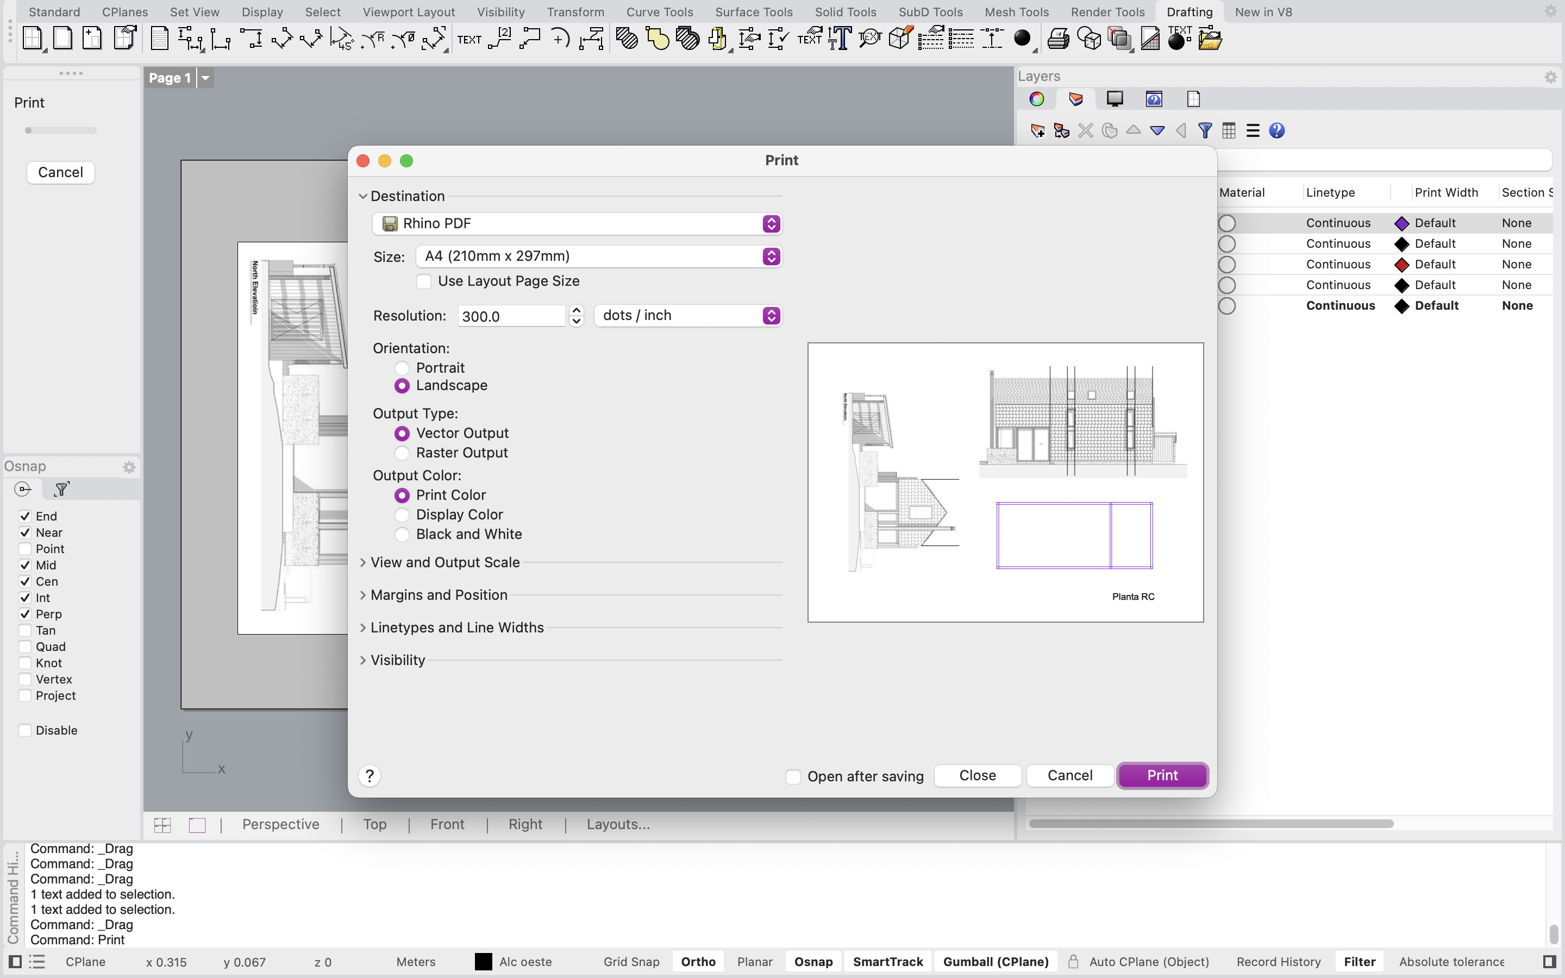
Task: Toggle the Tan osnap checkbox
Action: point(25,631)
